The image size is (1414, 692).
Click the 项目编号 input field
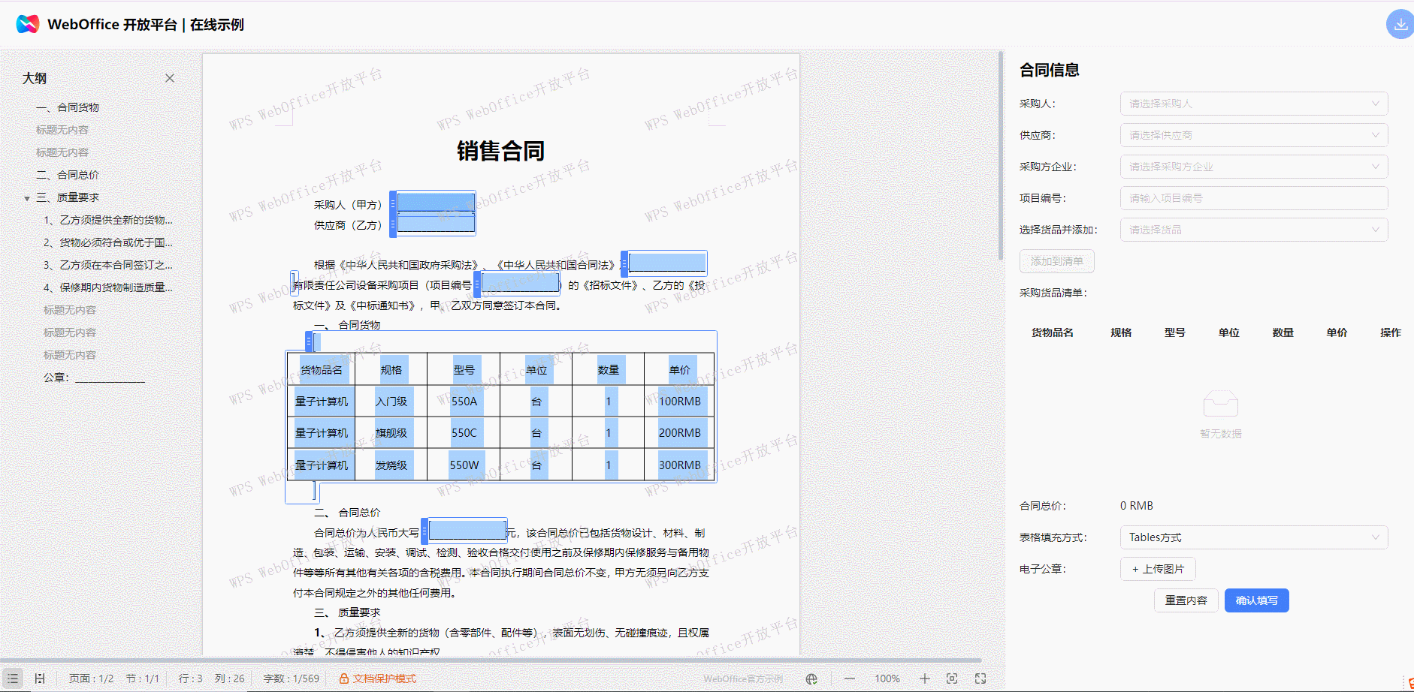click(1253, 198)
